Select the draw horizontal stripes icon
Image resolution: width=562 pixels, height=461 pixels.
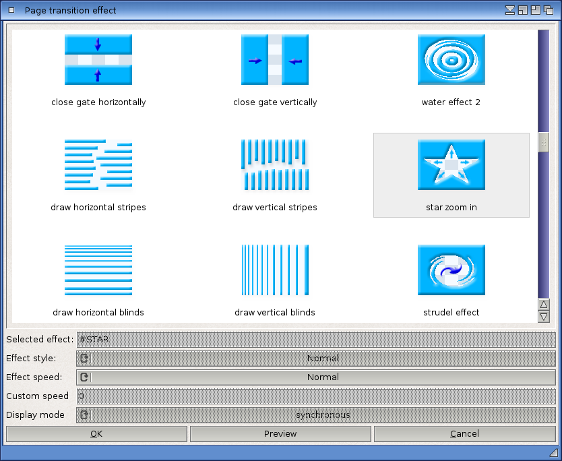pos(98,164)
